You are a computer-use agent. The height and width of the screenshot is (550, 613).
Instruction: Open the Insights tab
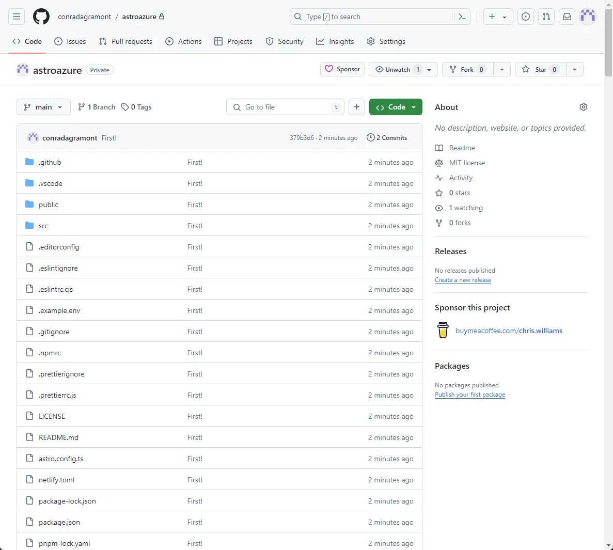[335, 41]
